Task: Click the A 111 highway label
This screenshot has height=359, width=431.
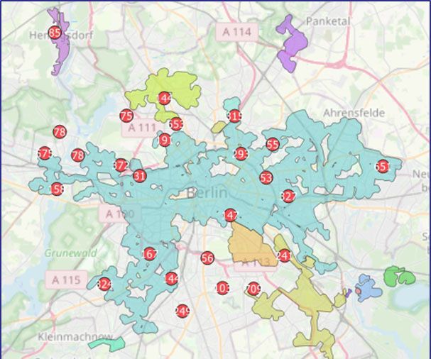Action: [x=139, y=128]
